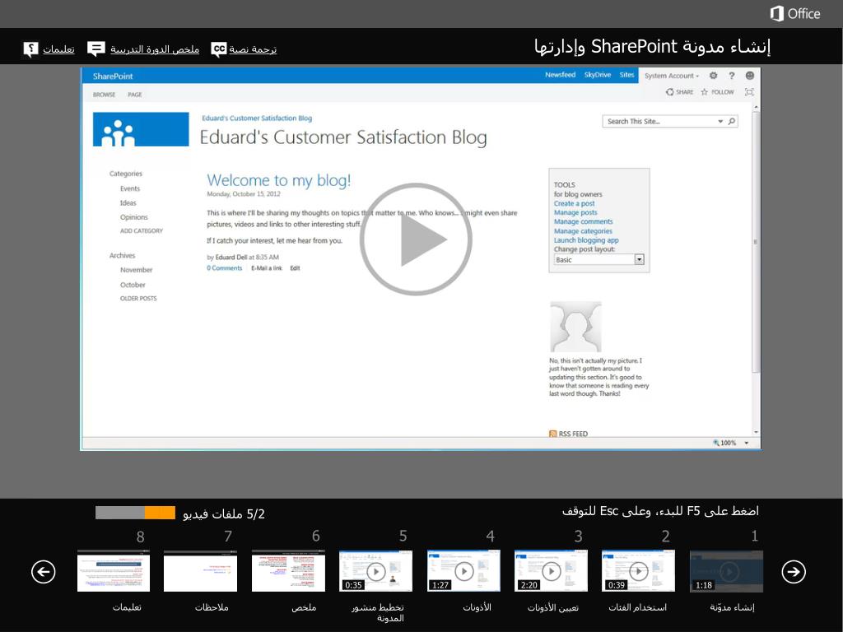Click the SHARE button
The height and width of the screenshot is (632, 843).
(679, 92)
